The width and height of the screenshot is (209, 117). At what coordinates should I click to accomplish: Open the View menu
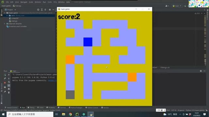point(17,2)
